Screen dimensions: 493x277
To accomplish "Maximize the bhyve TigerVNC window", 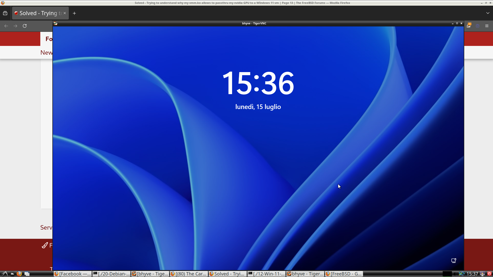I will pos(457,23).
